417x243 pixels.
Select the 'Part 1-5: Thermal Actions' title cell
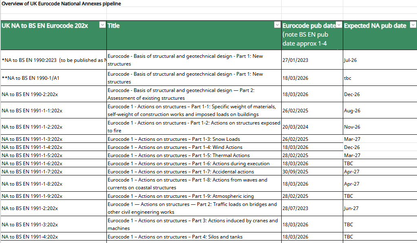point(194,155)
